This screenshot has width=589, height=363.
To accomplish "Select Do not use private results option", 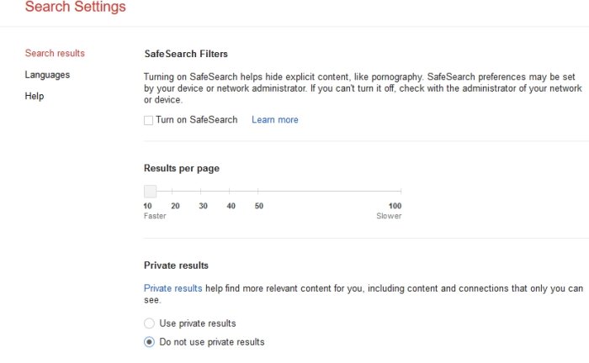I will click(x=149, y=342).
